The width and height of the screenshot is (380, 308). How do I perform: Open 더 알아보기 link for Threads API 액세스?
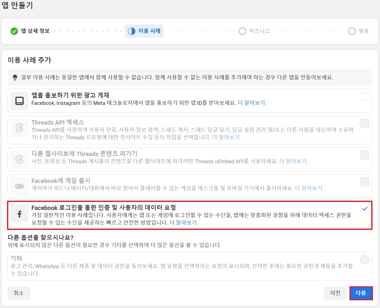(x=226, y=137)
